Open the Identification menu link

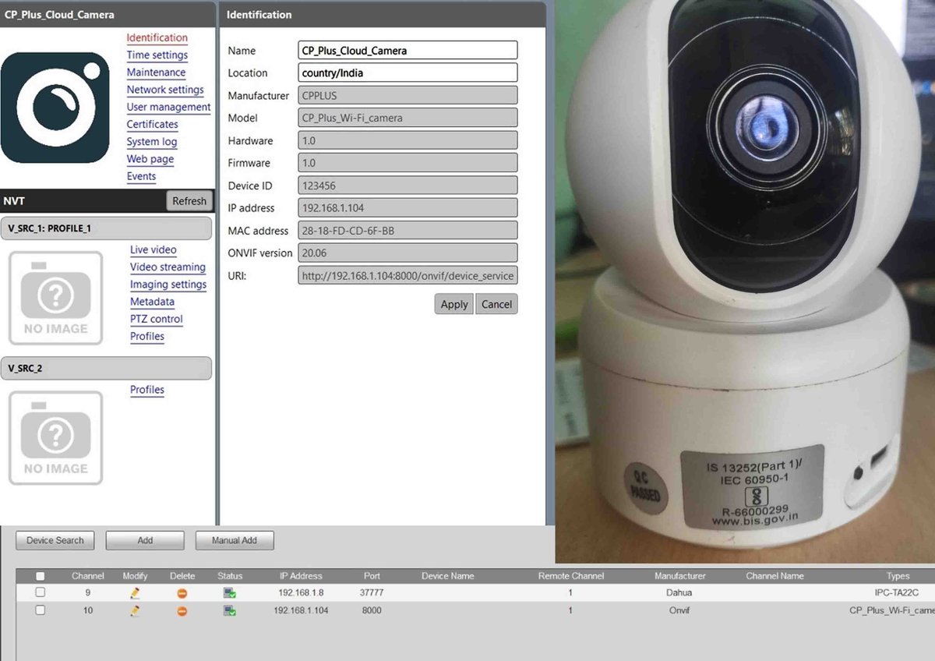[x=157, y=37]
